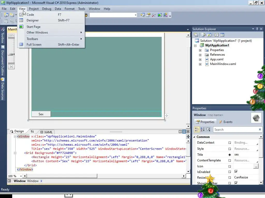Select Start Page from the View menu
The height and width of the screenshot is (198, 265).
click(51, 27)
